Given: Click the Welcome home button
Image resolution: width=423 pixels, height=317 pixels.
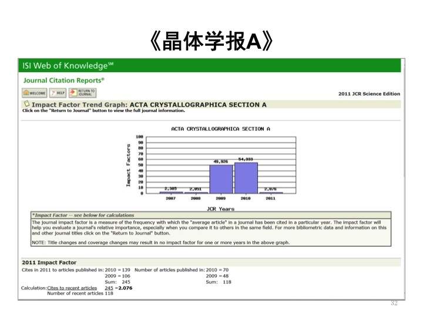Looking at the screenshot, I should pyautogui.click(x=35, y=93).
